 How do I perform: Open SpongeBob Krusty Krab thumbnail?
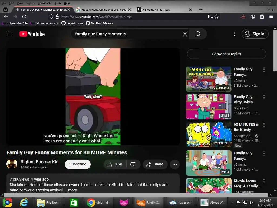pos(209,134)
